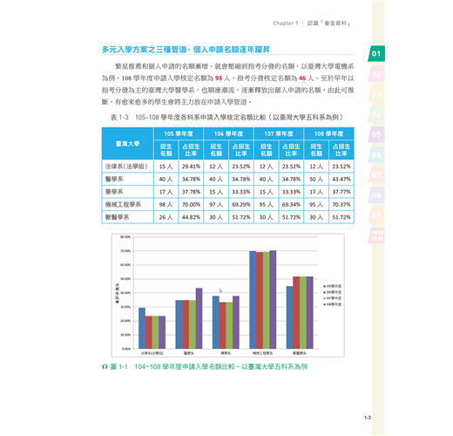Click the red 106學年度 legend swatch
This screenshot has width=453, height=436.
point(324,292)
